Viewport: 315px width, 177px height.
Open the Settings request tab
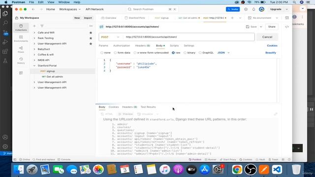click(x=189, y=46)
